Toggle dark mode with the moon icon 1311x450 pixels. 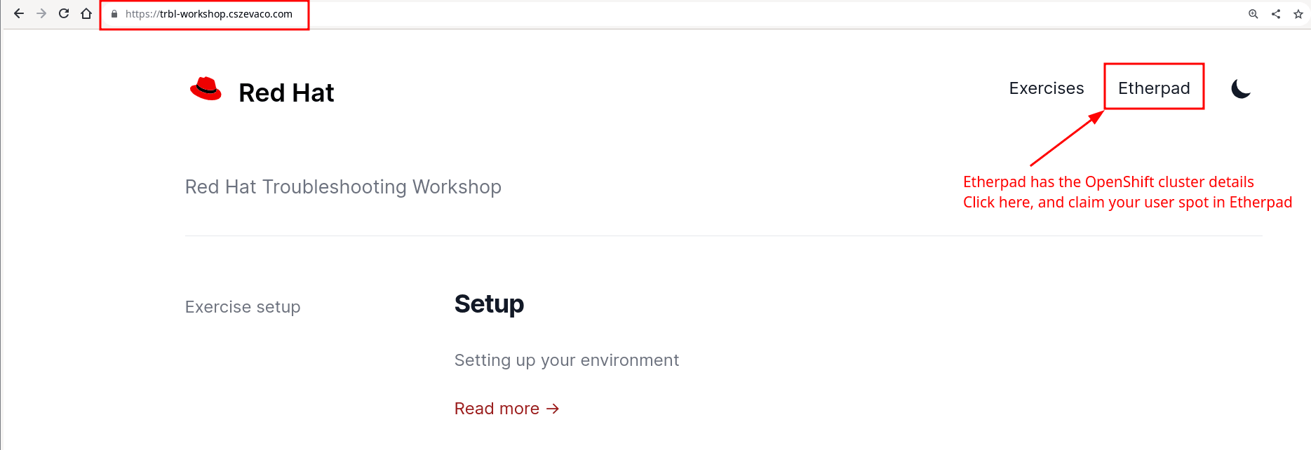tap(1241, 89)
